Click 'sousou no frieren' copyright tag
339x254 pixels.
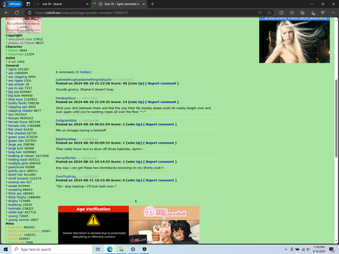[x=22, y=43]
